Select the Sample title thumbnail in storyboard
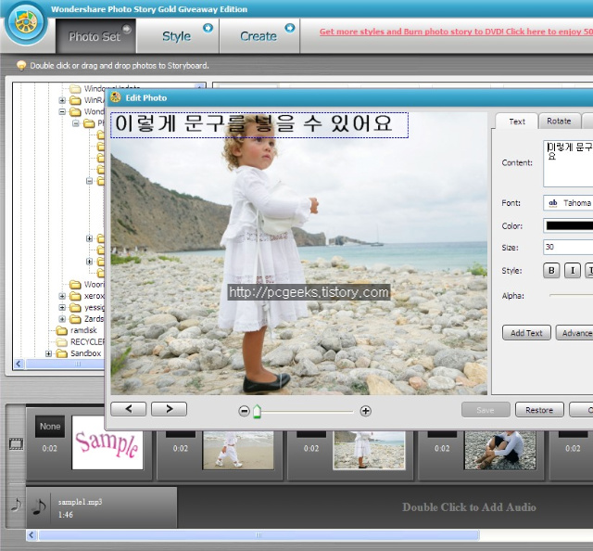 point(107,442)
